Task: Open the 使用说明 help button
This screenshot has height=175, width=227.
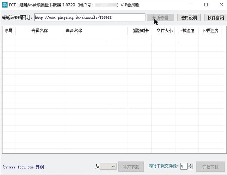Action: 189,18
